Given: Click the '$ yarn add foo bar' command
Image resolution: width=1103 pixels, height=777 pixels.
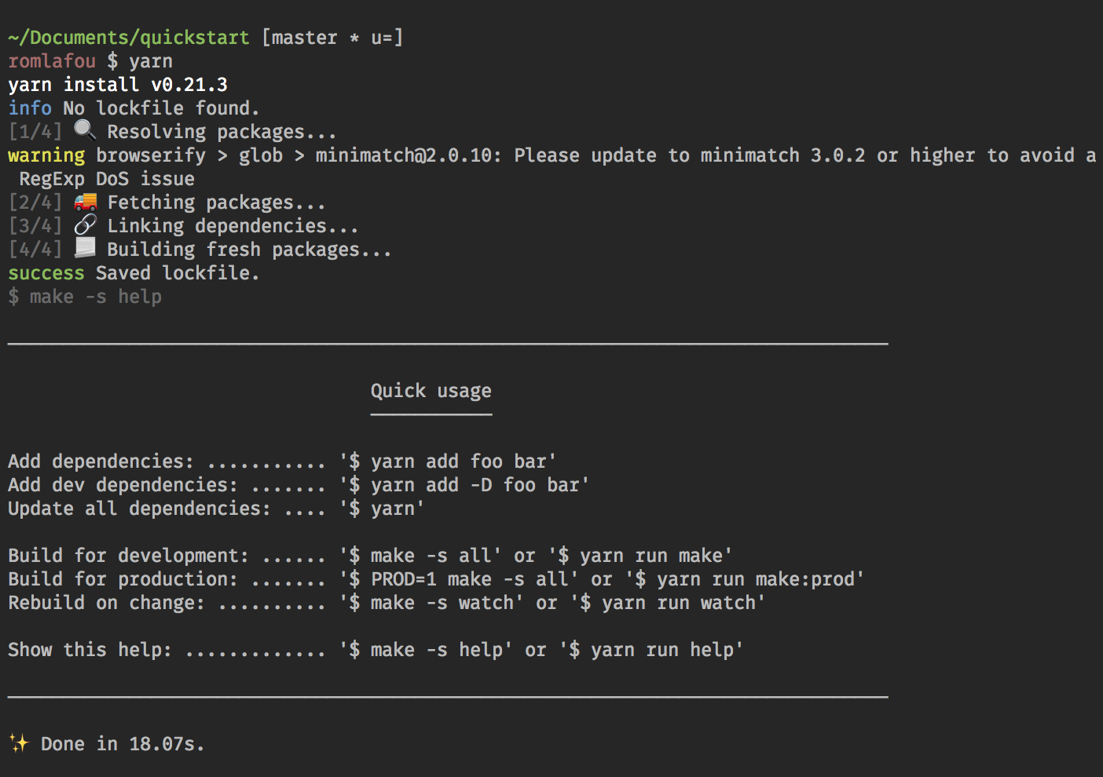Looking at the screenshot, I should (x=448, y=461).
